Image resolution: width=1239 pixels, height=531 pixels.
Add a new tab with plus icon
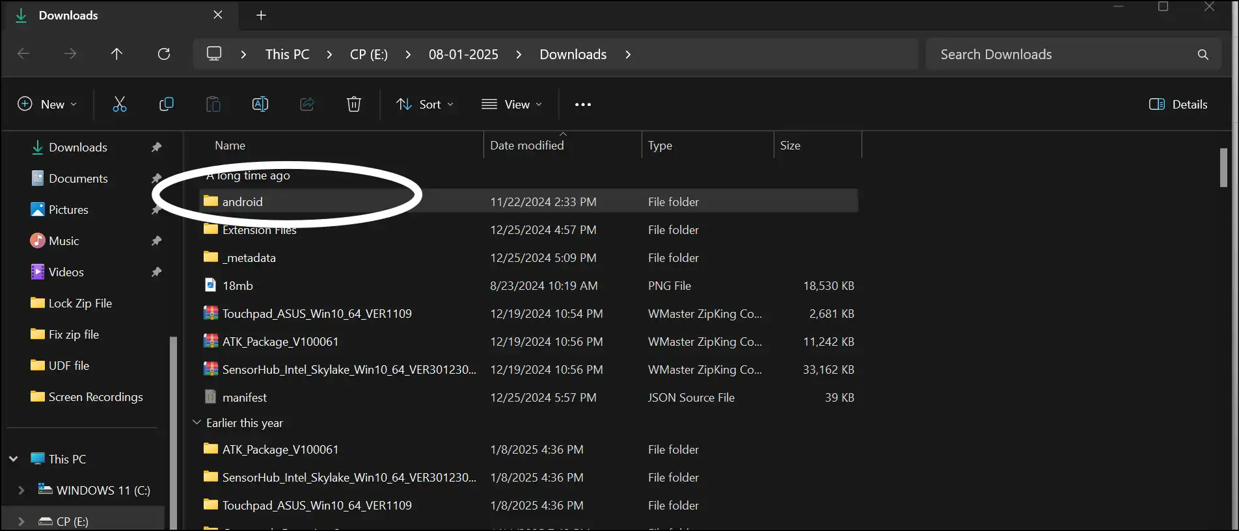pyautogui.click(x=261, y=15)
